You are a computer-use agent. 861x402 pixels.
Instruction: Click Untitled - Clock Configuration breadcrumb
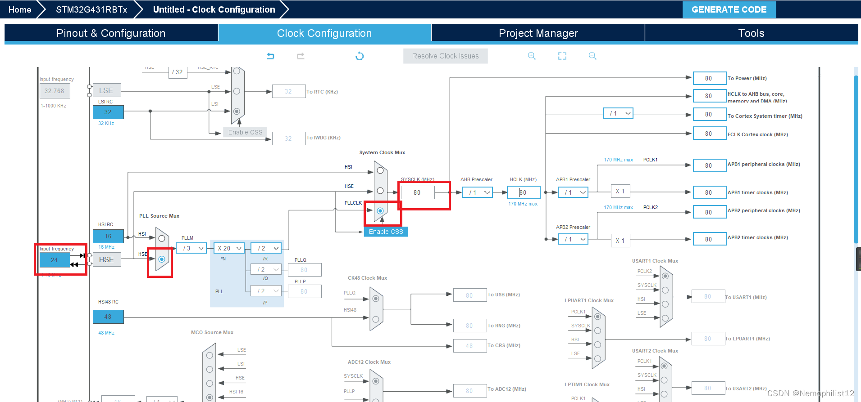coord(214,9)
